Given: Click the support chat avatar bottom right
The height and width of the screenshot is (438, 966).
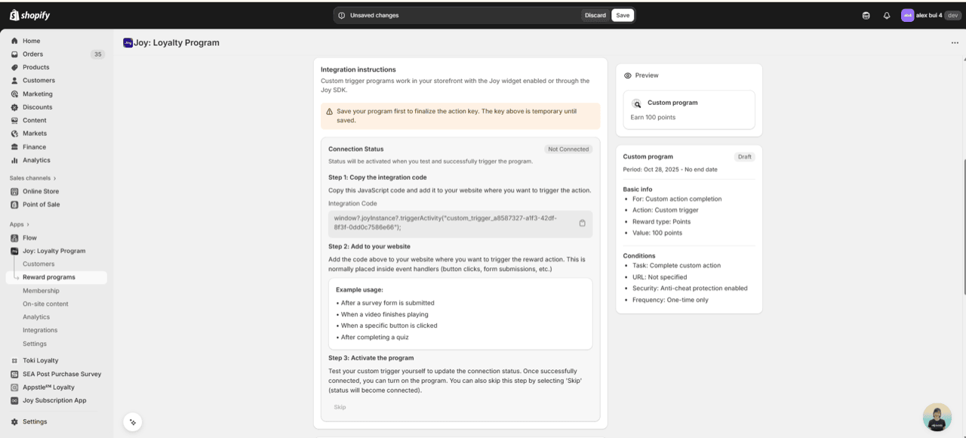Looking at the screenshot, I should [937, 417].
